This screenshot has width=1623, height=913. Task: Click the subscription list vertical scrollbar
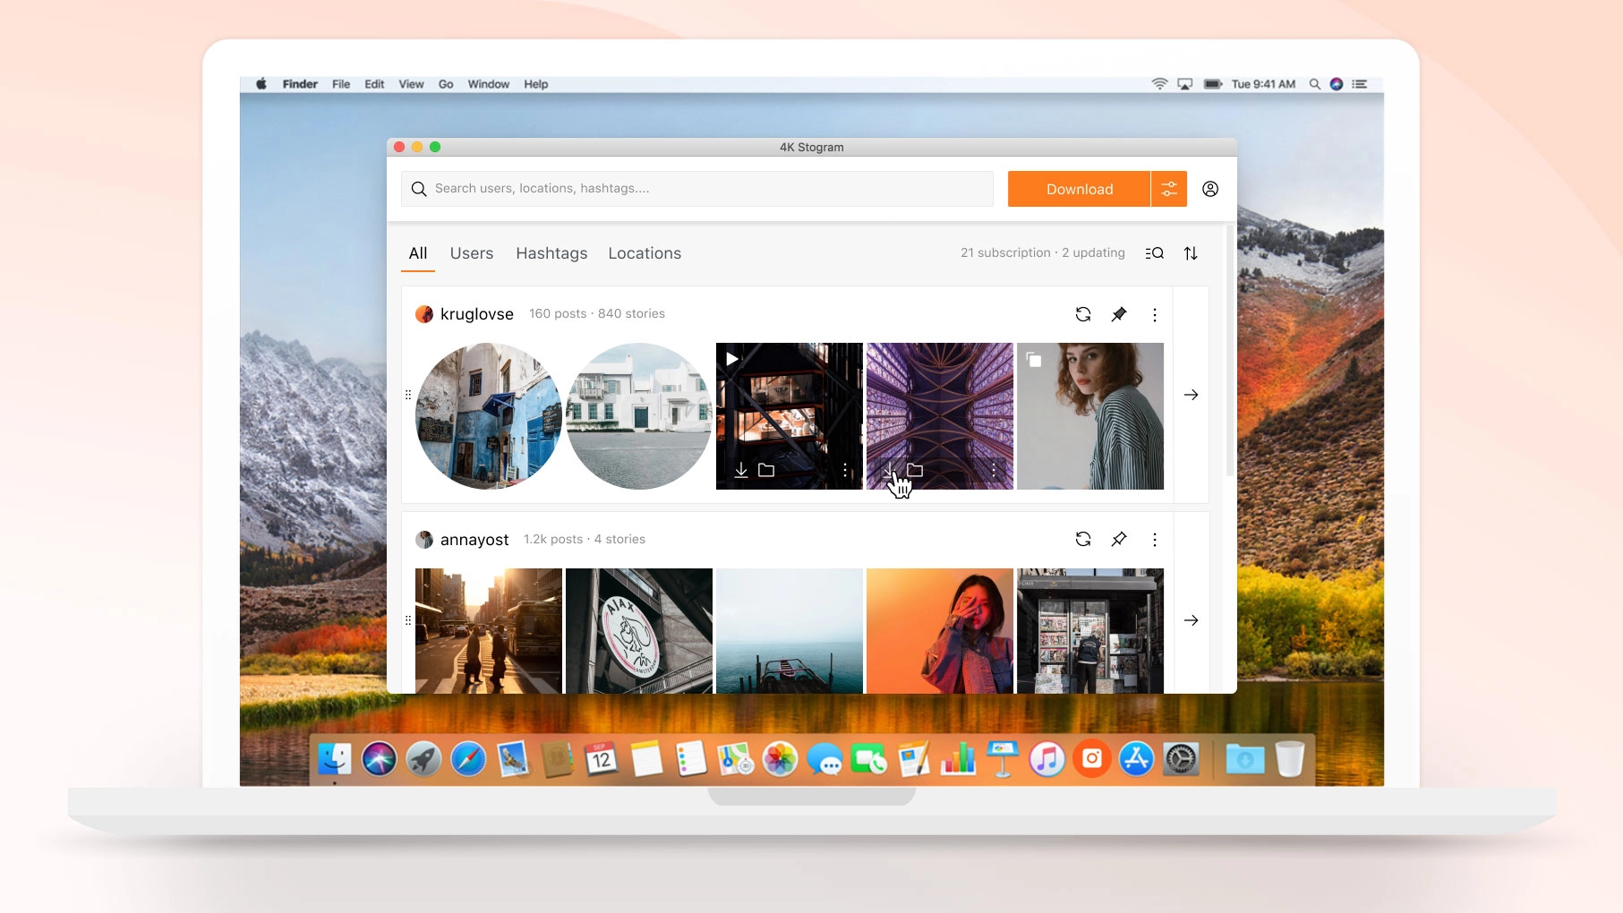tap(1230, 351)
